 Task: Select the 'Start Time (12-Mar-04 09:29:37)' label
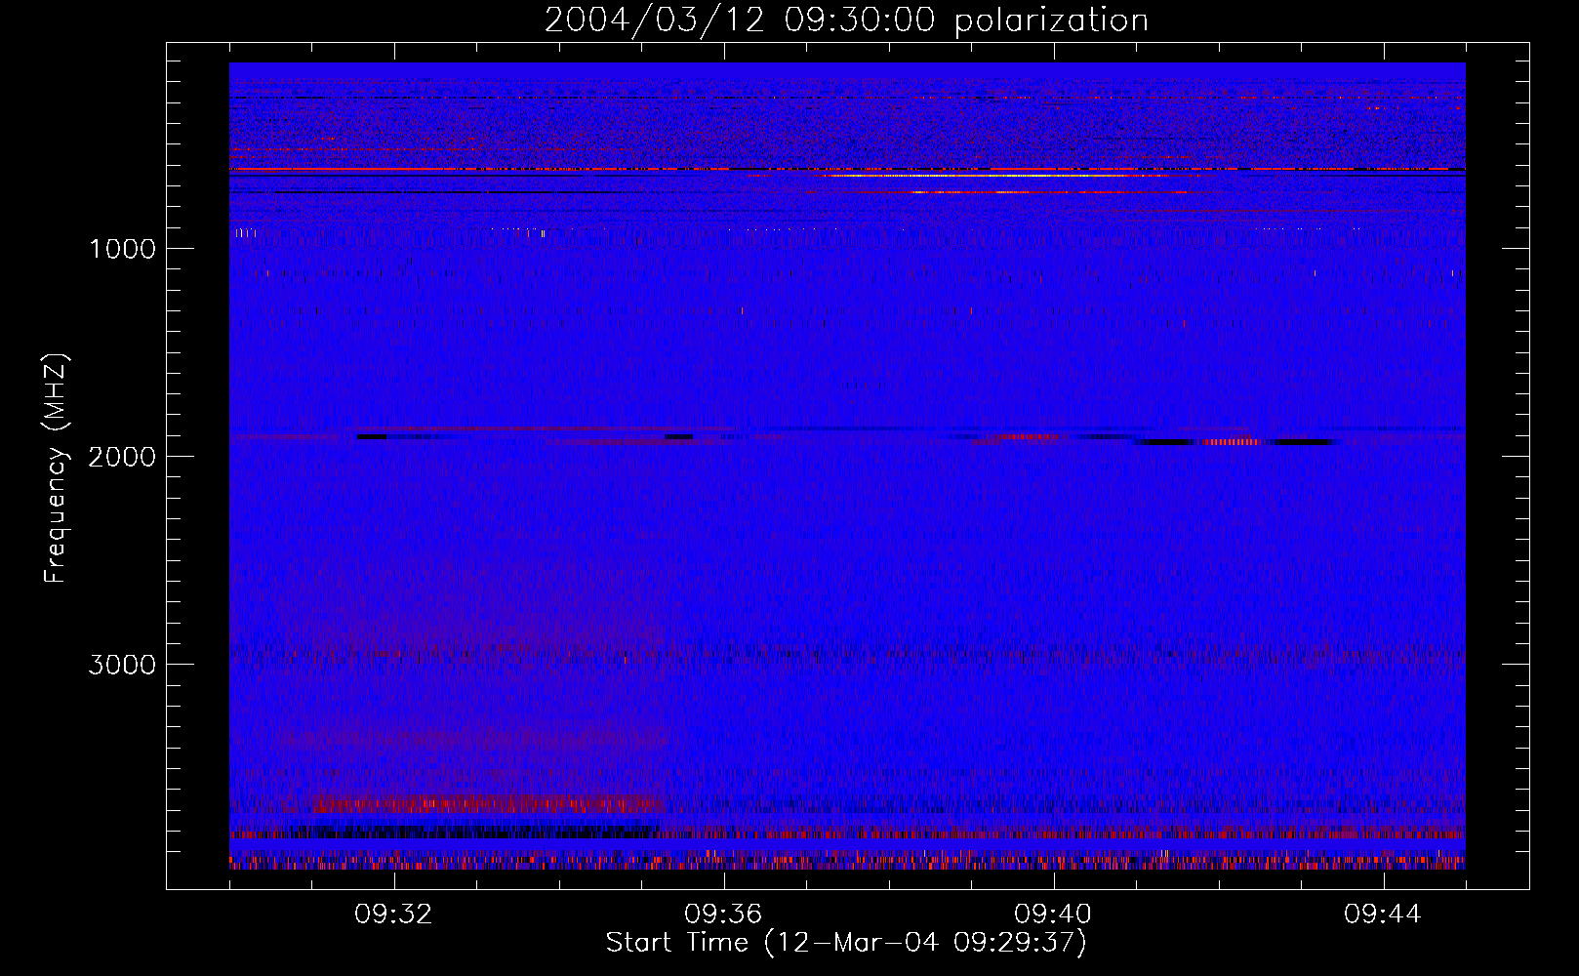[846, 943]
